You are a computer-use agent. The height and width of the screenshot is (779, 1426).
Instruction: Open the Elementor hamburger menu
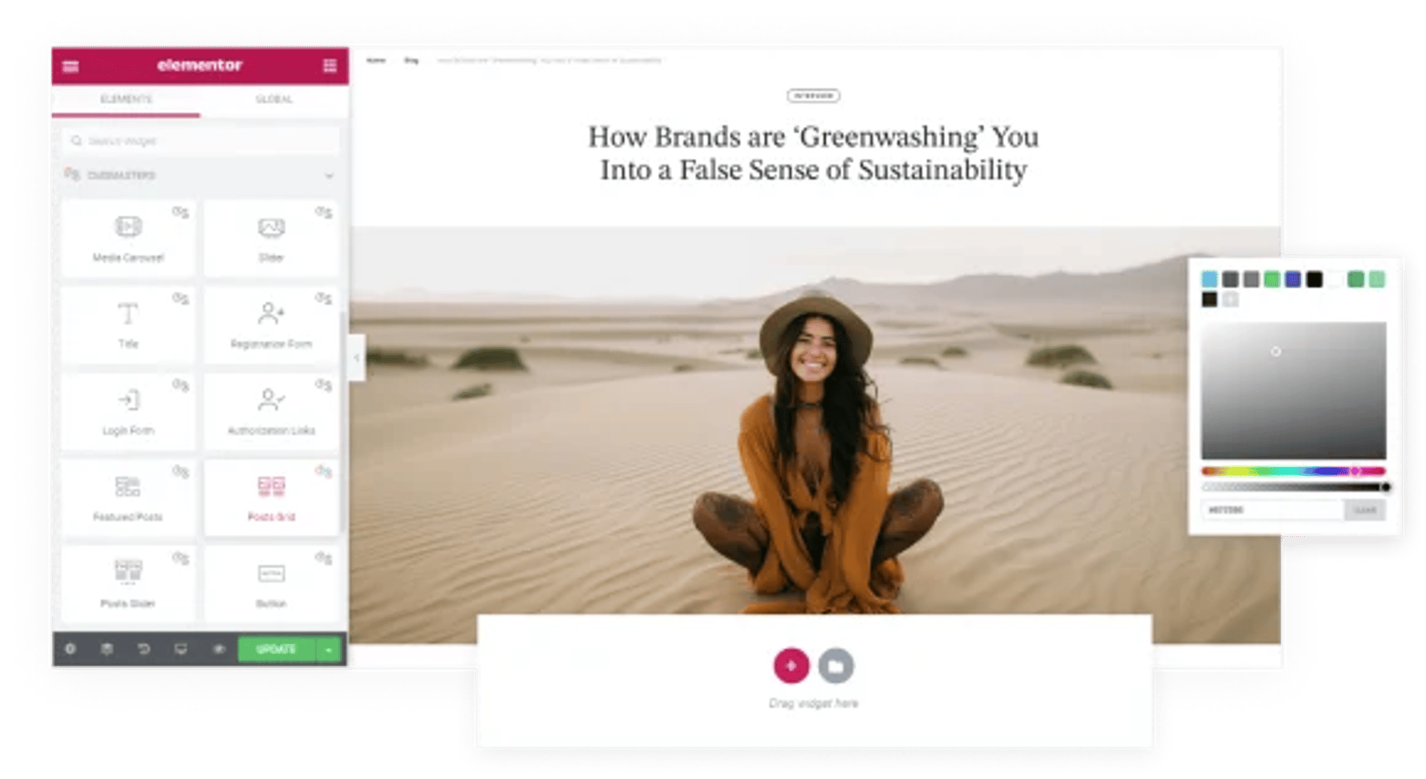71,66
